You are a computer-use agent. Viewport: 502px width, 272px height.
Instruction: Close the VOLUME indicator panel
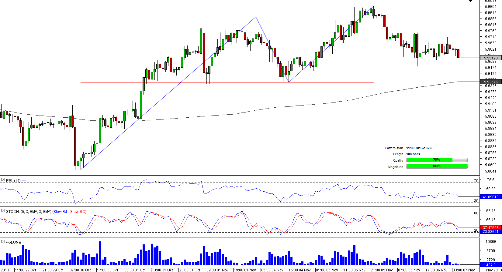pyautogui.click(x=3, y=242)
